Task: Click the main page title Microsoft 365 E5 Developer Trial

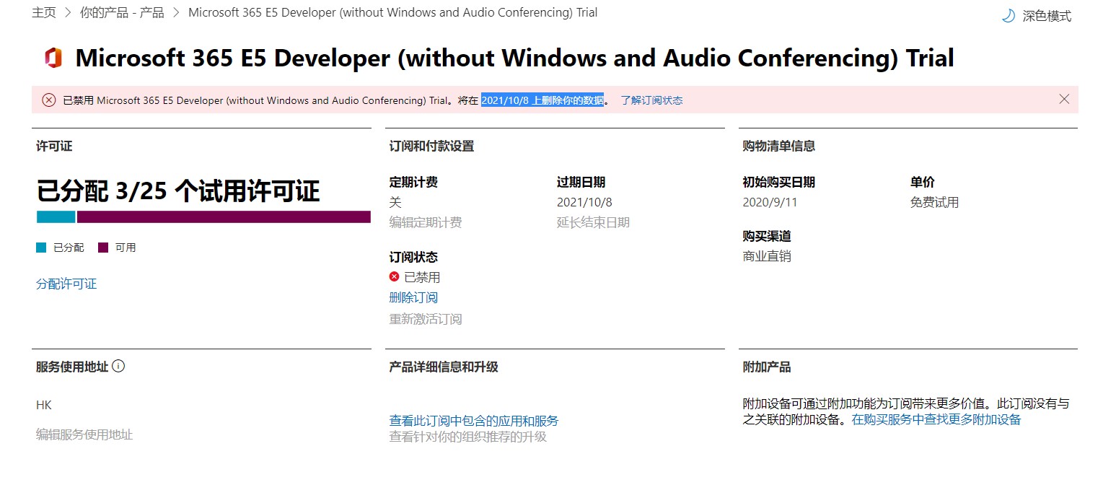Action: tap(514, 58)
